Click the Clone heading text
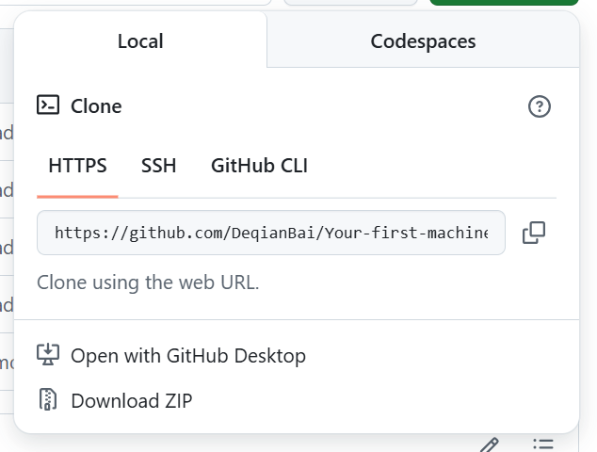This screenshot has height=452, width=597. click(96, 105)
